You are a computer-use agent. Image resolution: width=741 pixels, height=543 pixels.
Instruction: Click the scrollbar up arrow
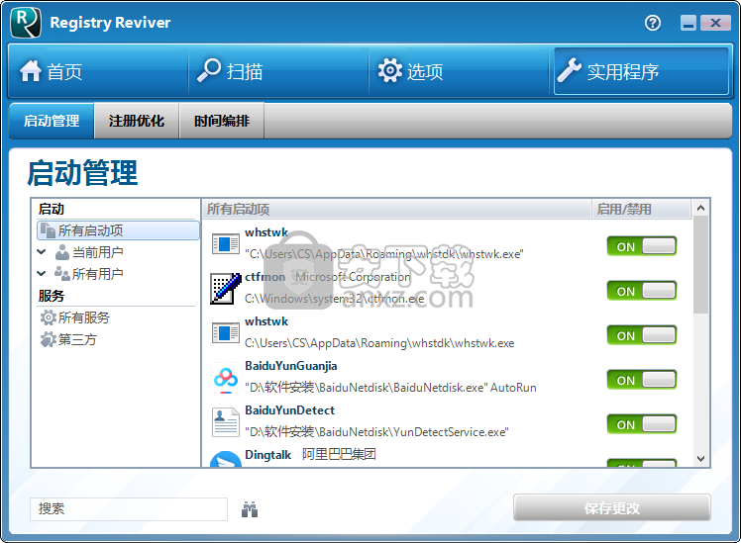point(700,208)
